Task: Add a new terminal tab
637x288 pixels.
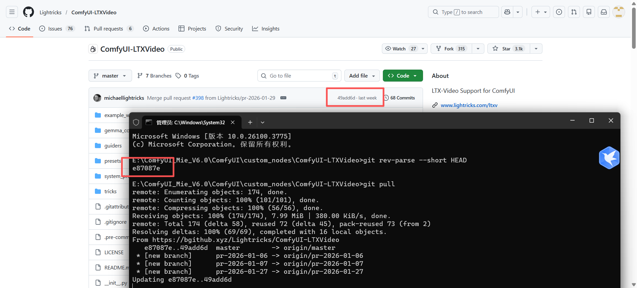Action: (x=250, y=122)
